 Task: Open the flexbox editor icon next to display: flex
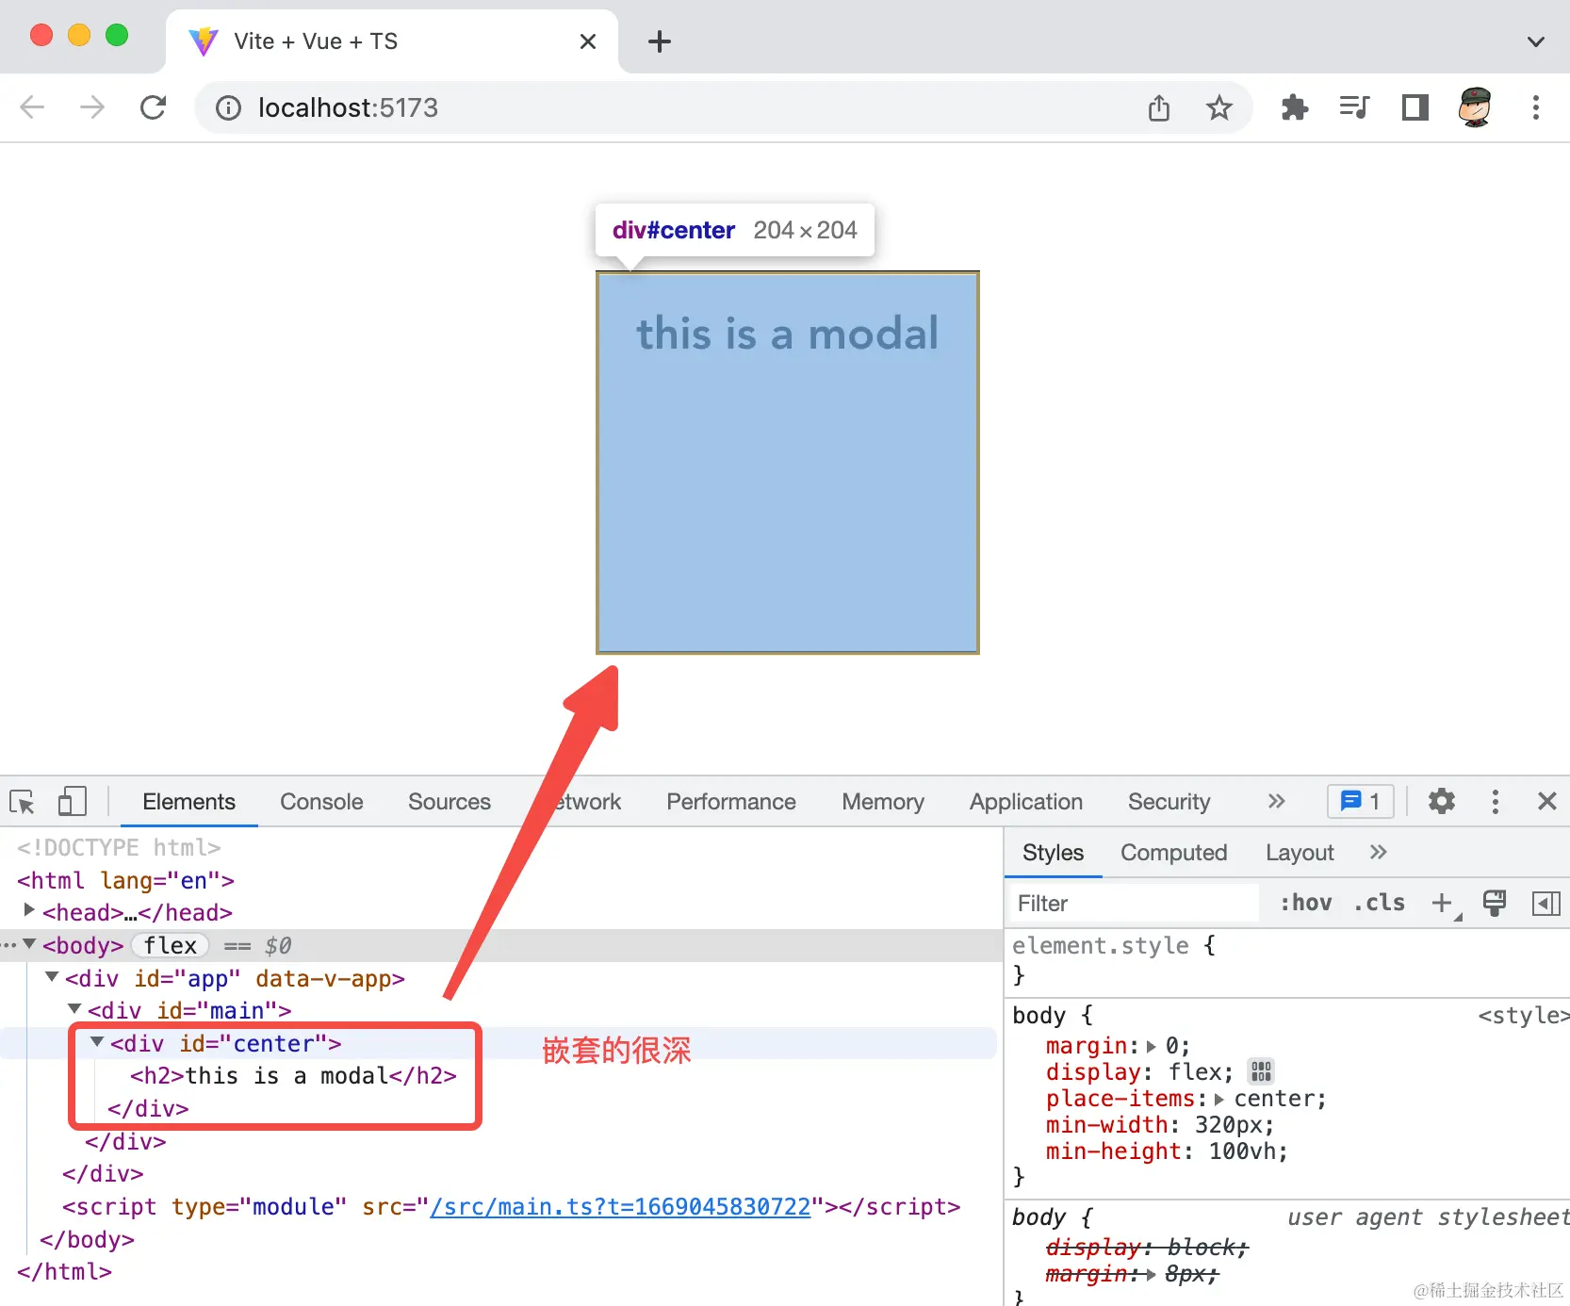(1261, 1071)
